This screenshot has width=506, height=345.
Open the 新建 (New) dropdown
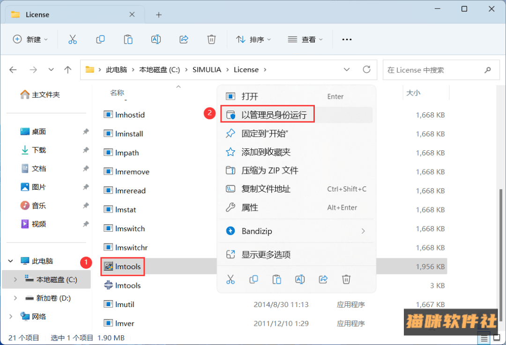coord(30,39)
